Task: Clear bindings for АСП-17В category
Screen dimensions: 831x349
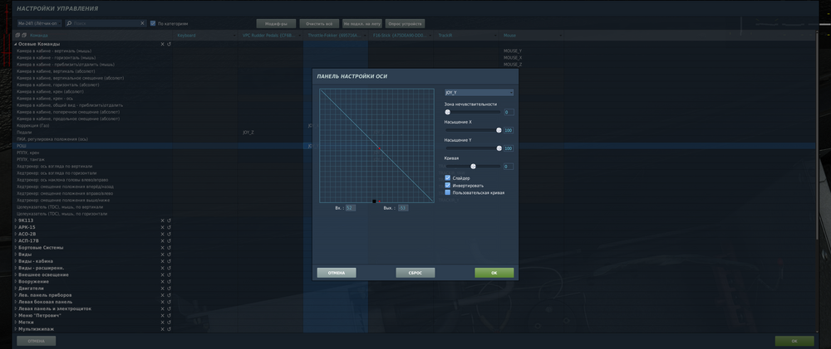Action: tap(163, 240)
